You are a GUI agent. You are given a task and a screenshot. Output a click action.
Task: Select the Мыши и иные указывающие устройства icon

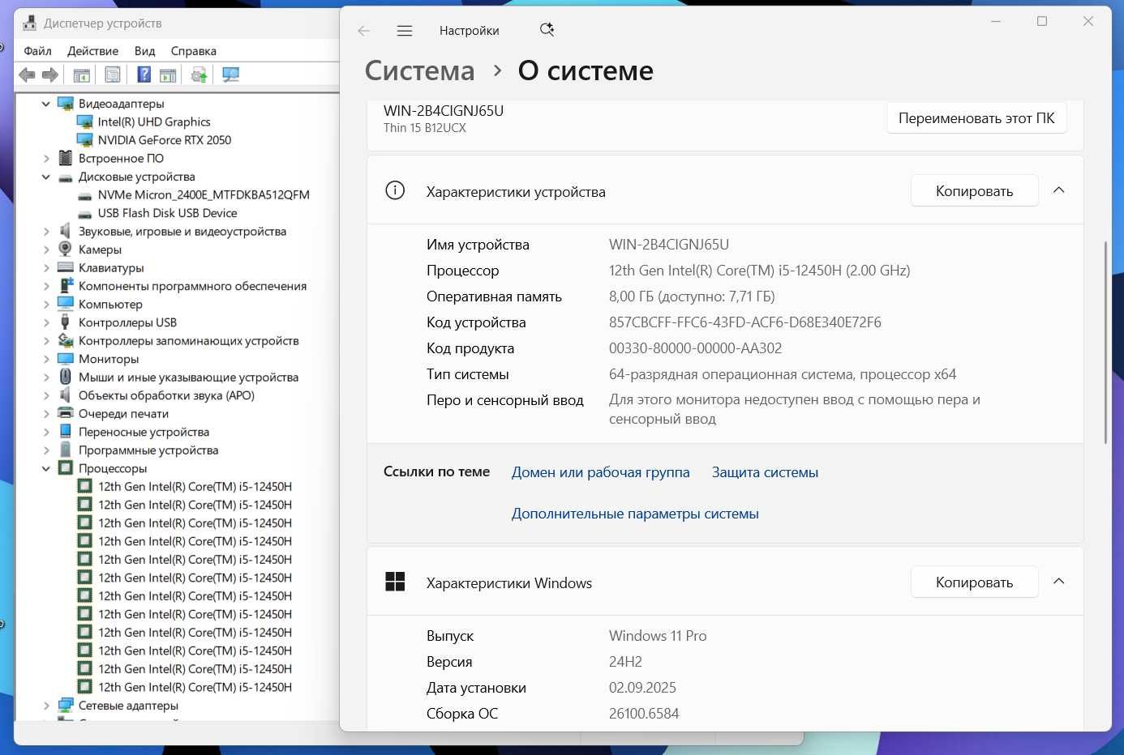[x=65, y=377]
